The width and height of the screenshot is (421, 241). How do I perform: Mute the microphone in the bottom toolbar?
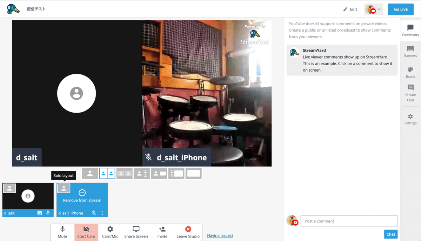point(62,232)
